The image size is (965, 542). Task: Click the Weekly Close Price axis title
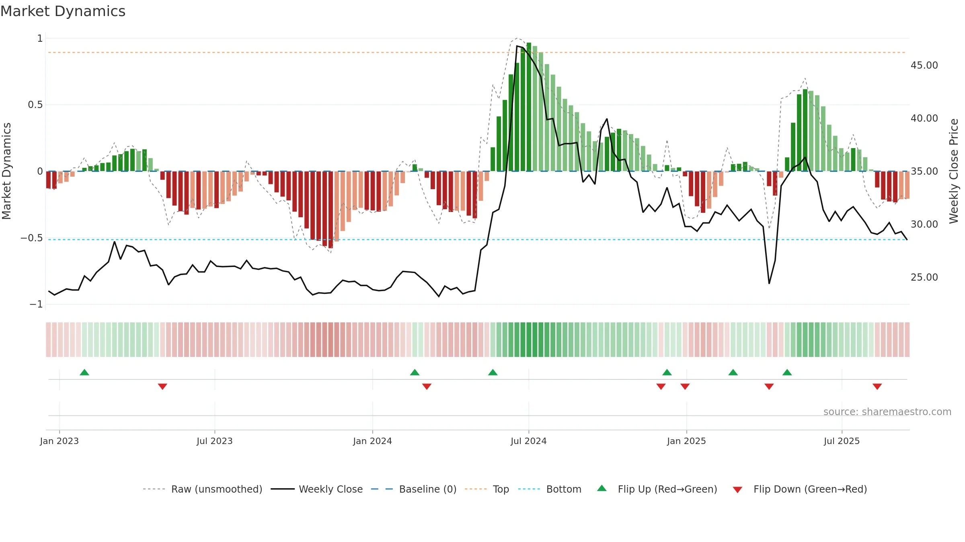[x=954, y=171]
